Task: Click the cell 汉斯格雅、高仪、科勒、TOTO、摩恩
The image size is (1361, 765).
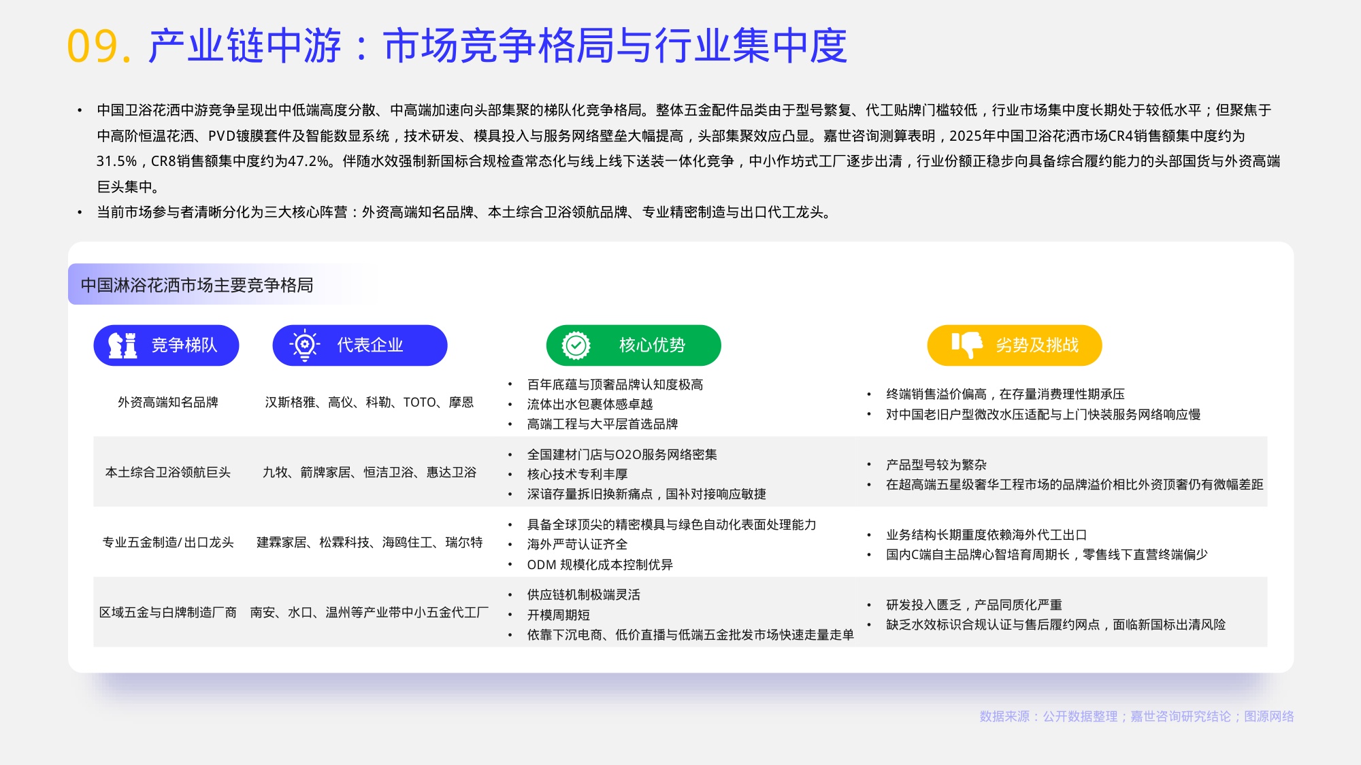Action: [370, 403]
